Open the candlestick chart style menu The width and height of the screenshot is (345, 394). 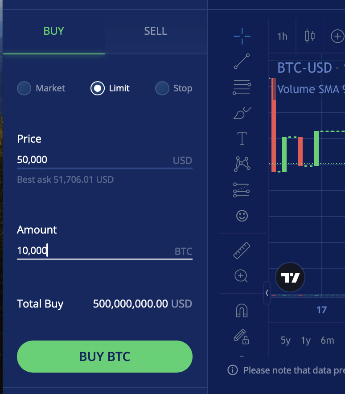[310, 36]
